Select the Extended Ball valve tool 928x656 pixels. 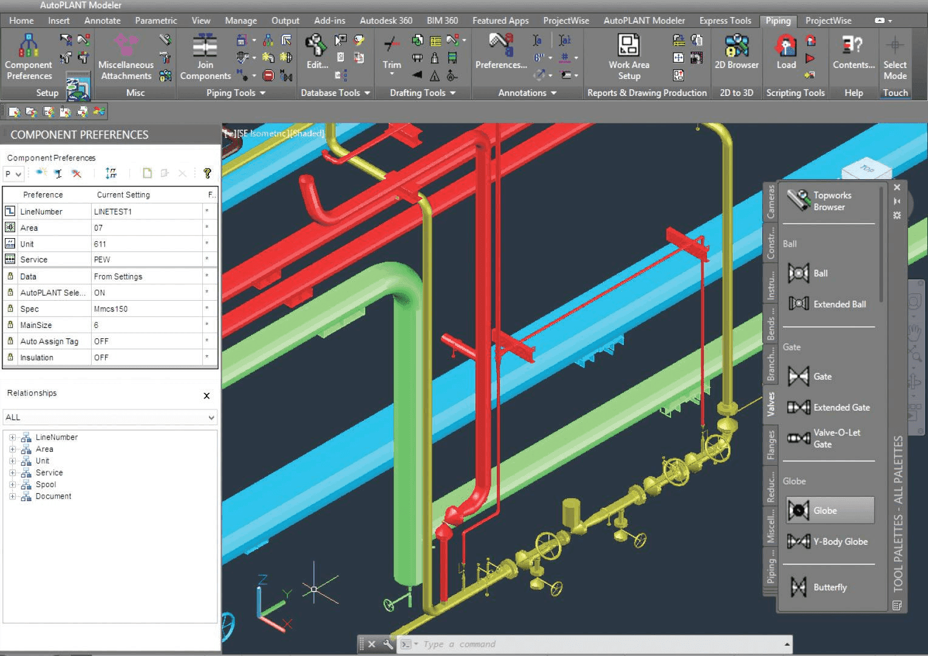coord(828,304)
